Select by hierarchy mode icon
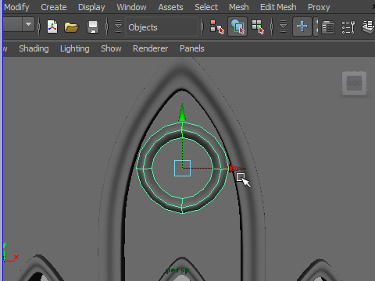Screen dimensions: 375x281 point(216,27)
